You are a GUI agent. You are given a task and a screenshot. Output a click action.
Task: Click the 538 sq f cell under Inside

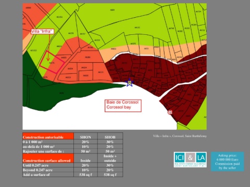pyautogui.click(x=85, y=175)
